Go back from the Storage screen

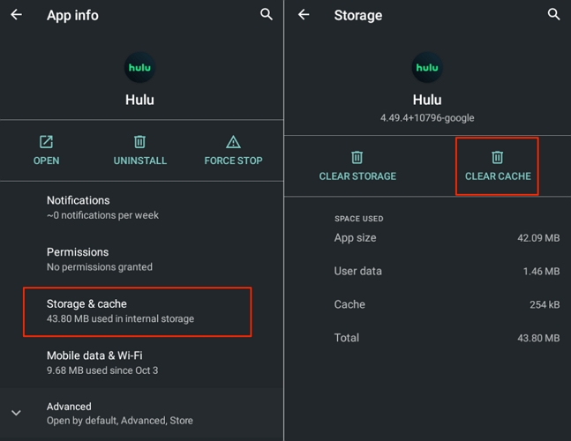pos(304,15)
